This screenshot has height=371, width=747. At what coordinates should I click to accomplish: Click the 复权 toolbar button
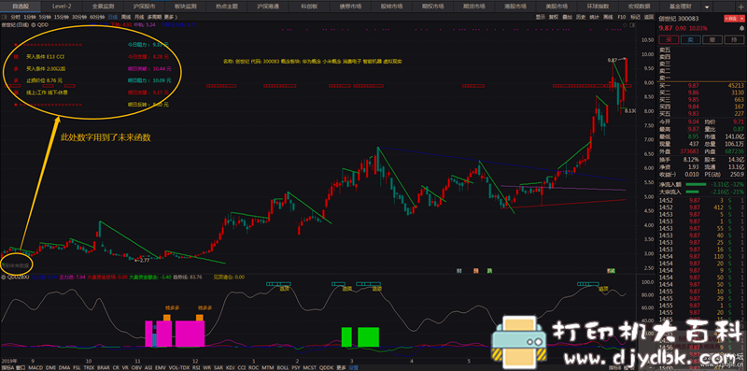pyautogui.click(x=554, y=17)
